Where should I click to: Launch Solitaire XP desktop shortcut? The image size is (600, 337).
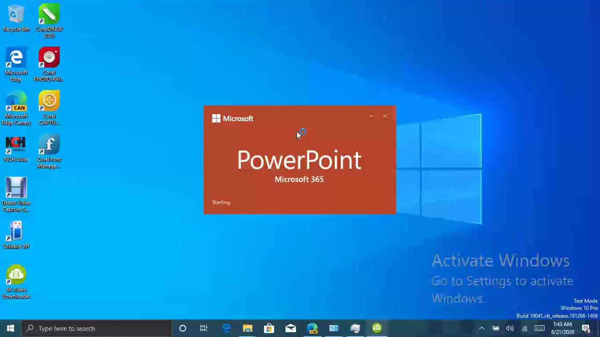[16, 235]
